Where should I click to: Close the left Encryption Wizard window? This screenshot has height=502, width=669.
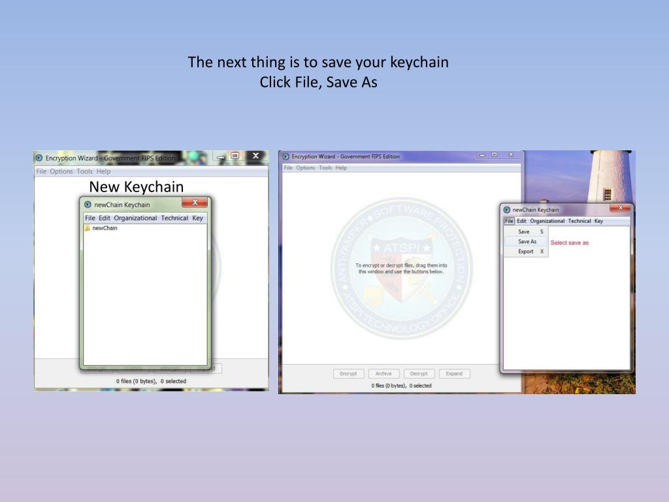point(255,156)
